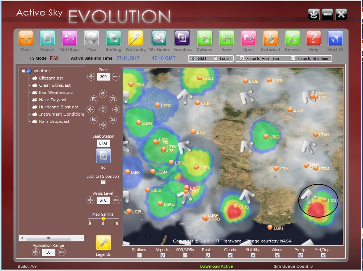Select the GMT radio button
Screen dimensions: 363x271
(x=193, y=59)
